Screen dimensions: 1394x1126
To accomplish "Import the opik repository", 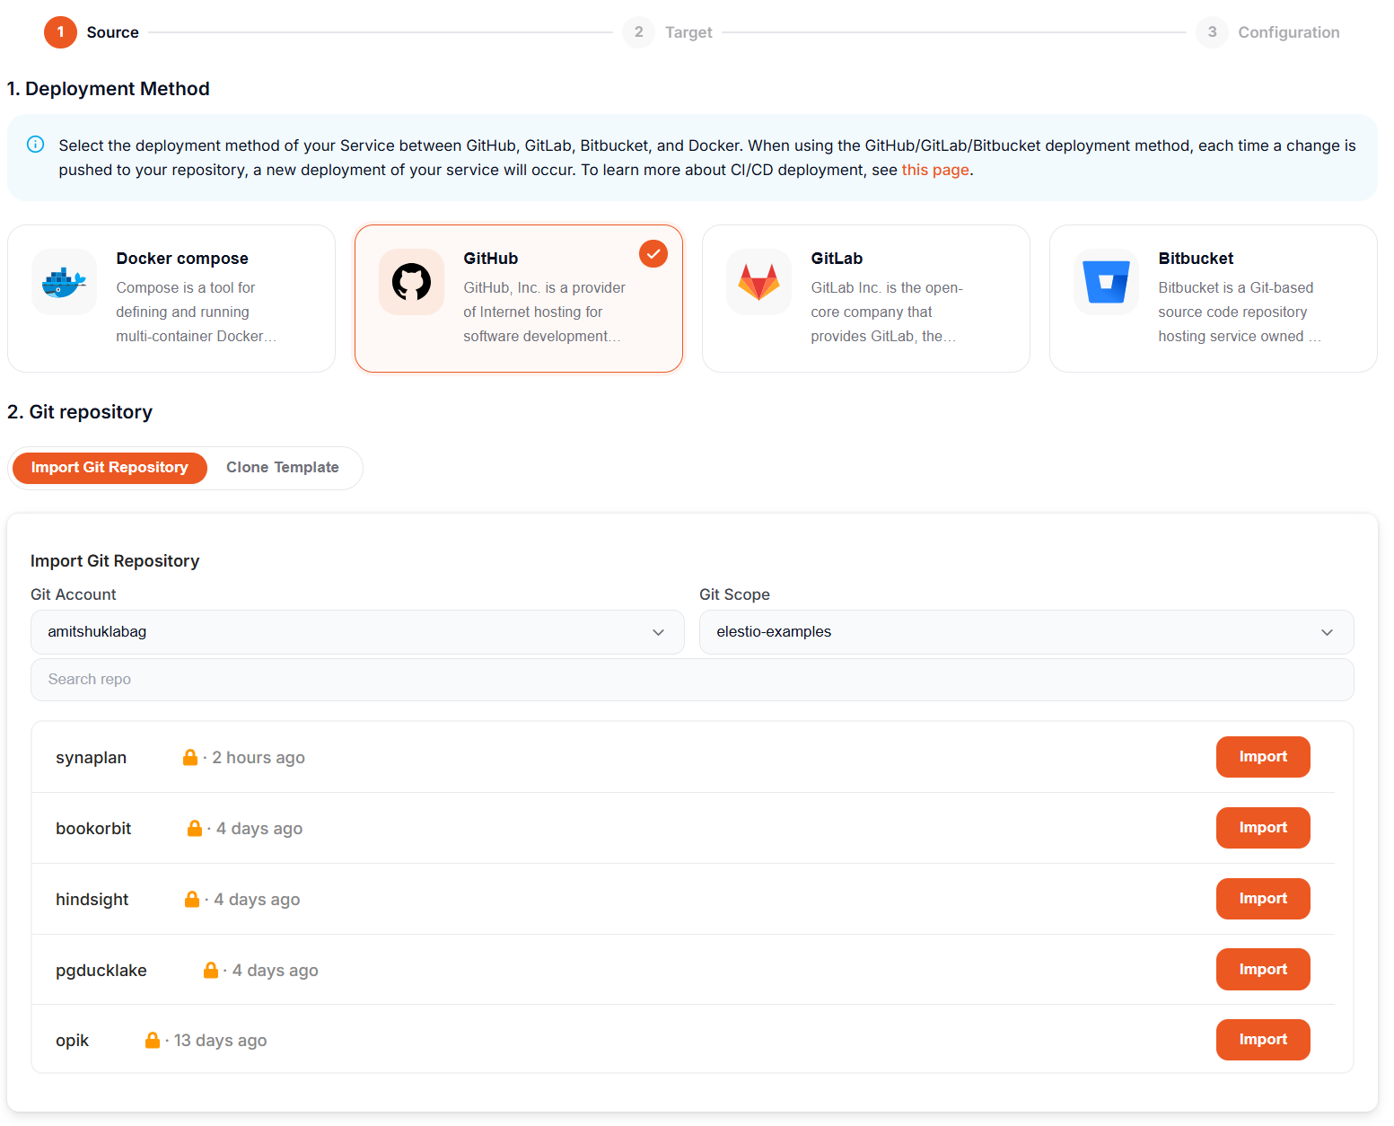I will point(1263,1040).
